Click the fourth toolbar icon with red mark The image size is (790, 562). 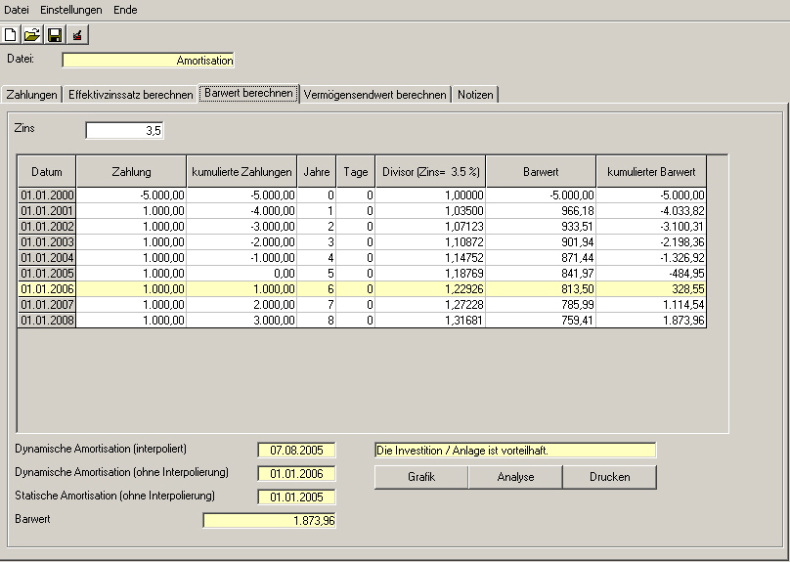(x=77, y=35)
